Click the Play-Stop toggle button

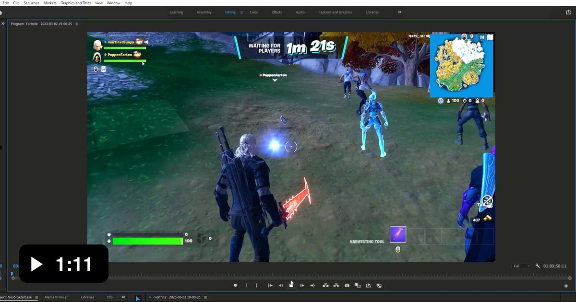click(291, 285)
